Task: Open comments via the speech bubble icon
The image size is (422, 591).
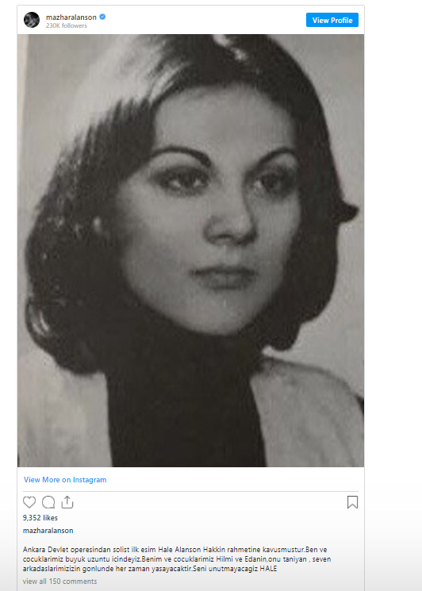Action: click(48, 502)
